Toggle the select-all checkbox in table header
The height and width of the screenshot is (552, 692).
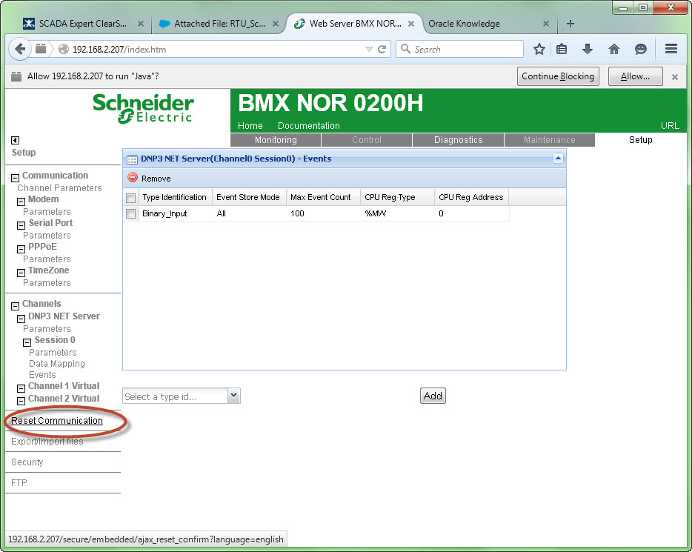click(x=130, y=198)
